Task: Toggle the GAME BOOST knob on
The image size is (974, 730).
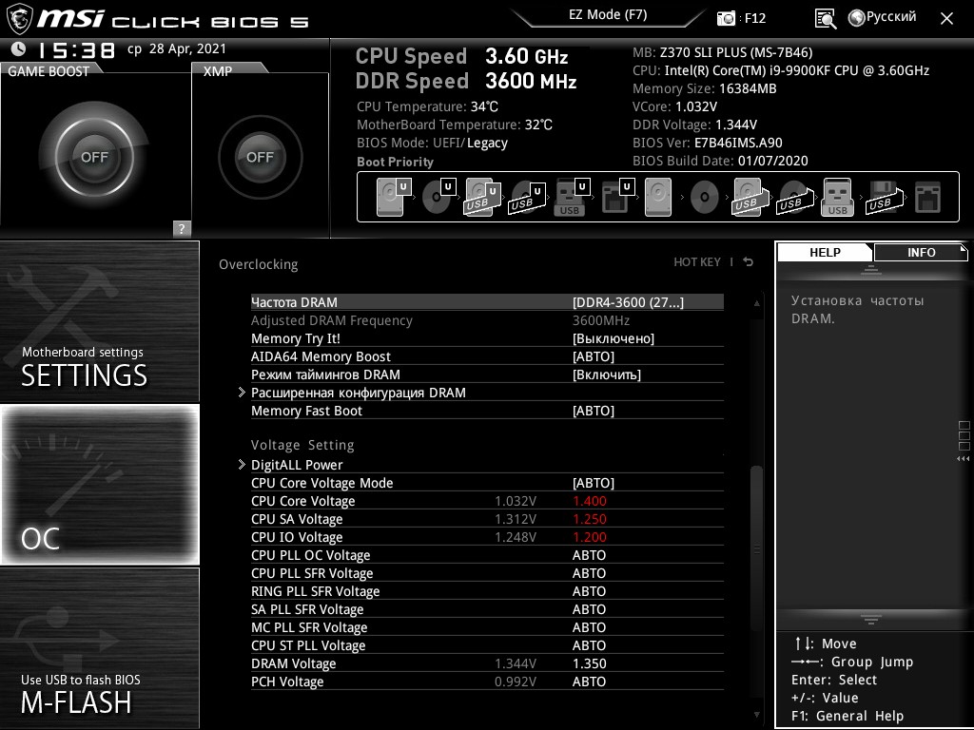Action: 94,157
